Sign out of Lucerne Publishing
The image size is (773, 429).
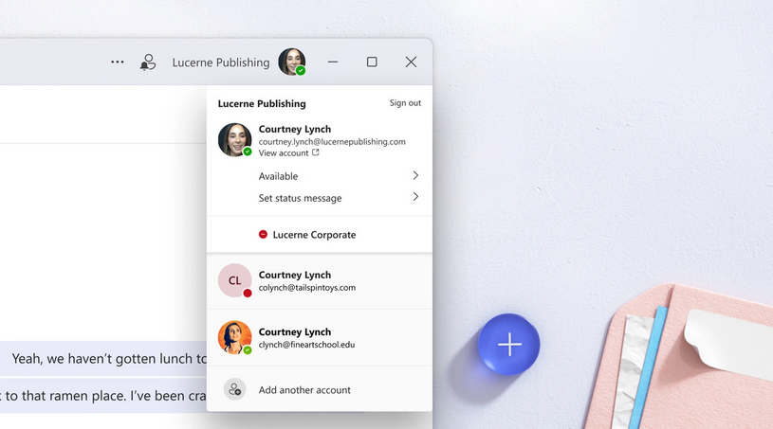point(405,103)
